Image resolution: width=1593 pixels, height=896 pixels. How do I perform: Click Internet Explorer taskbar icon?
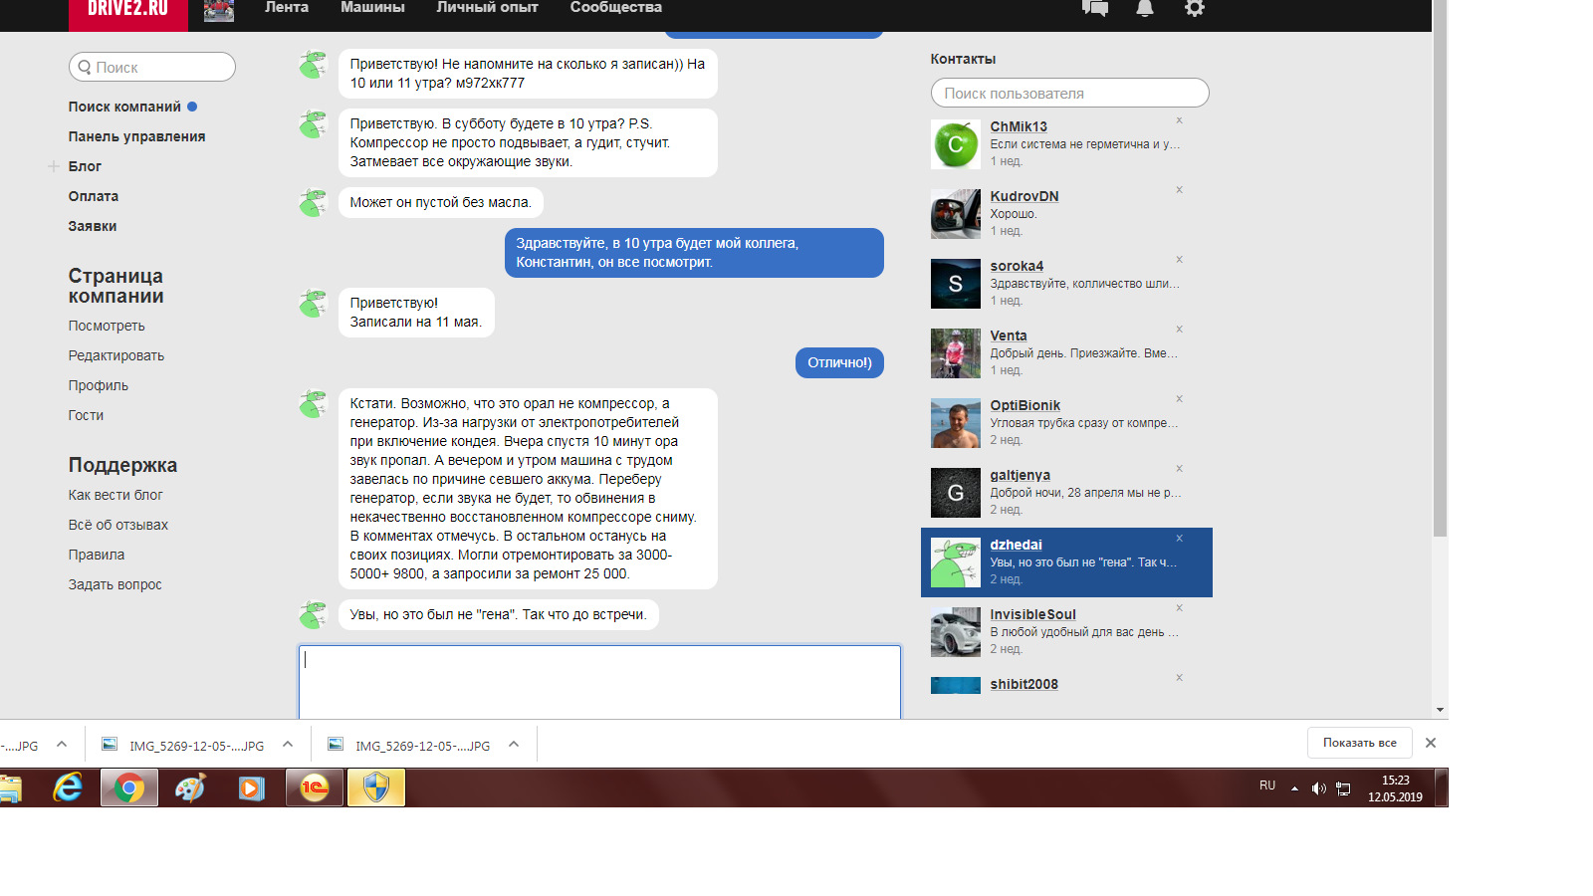pyautogui.click(x=68, y=788)
